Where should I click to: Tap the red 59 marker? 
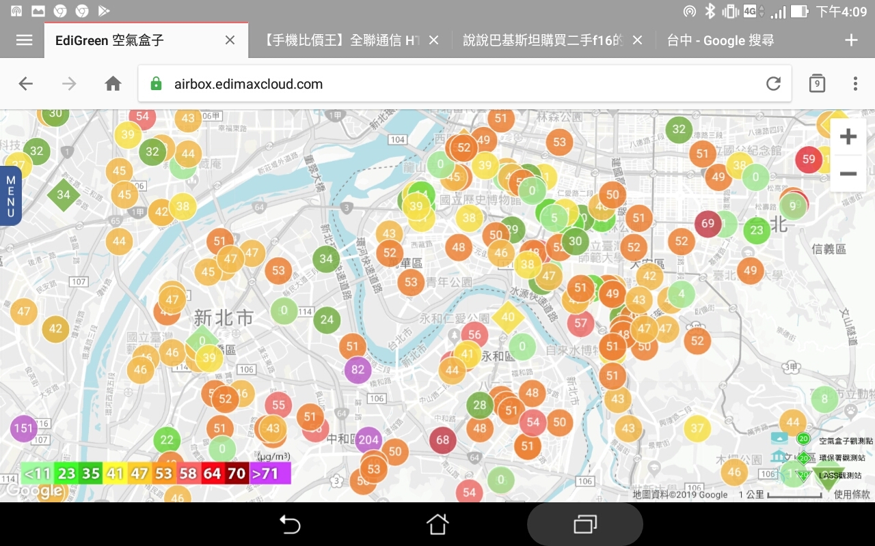click(x=809, y=160)
